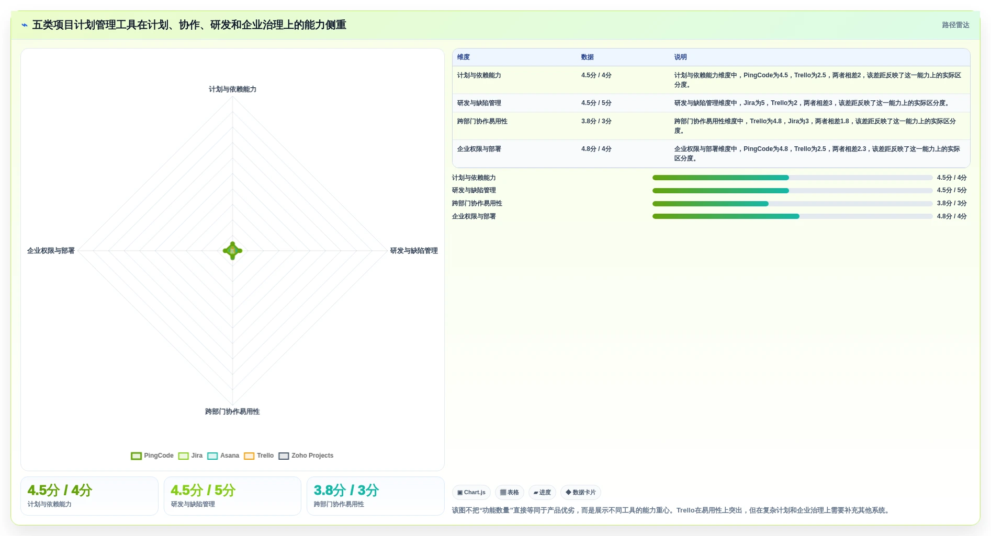Click the 路径雷达 label in the header
The height and width of the screenshot is (536, 991).
955,25
